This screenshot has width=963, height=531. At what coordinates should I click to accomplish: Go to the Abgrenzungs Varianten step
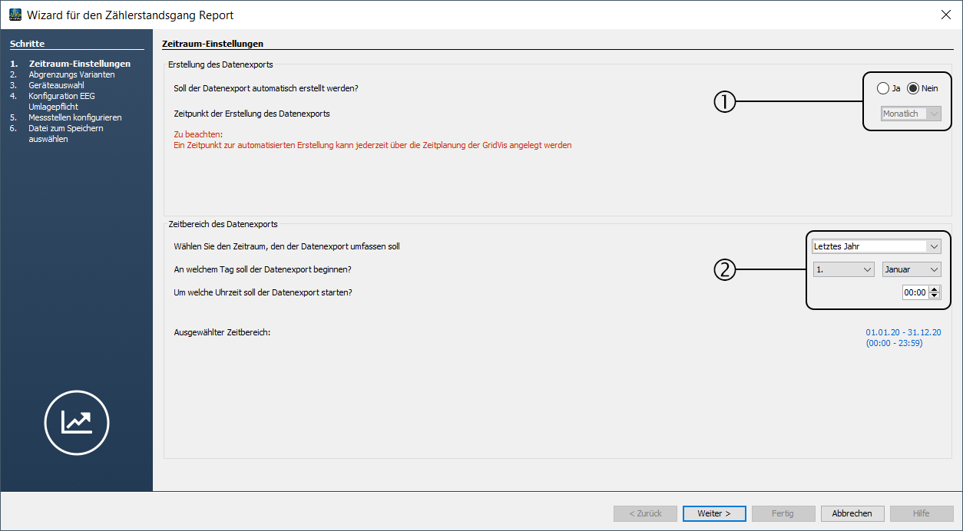71,74
